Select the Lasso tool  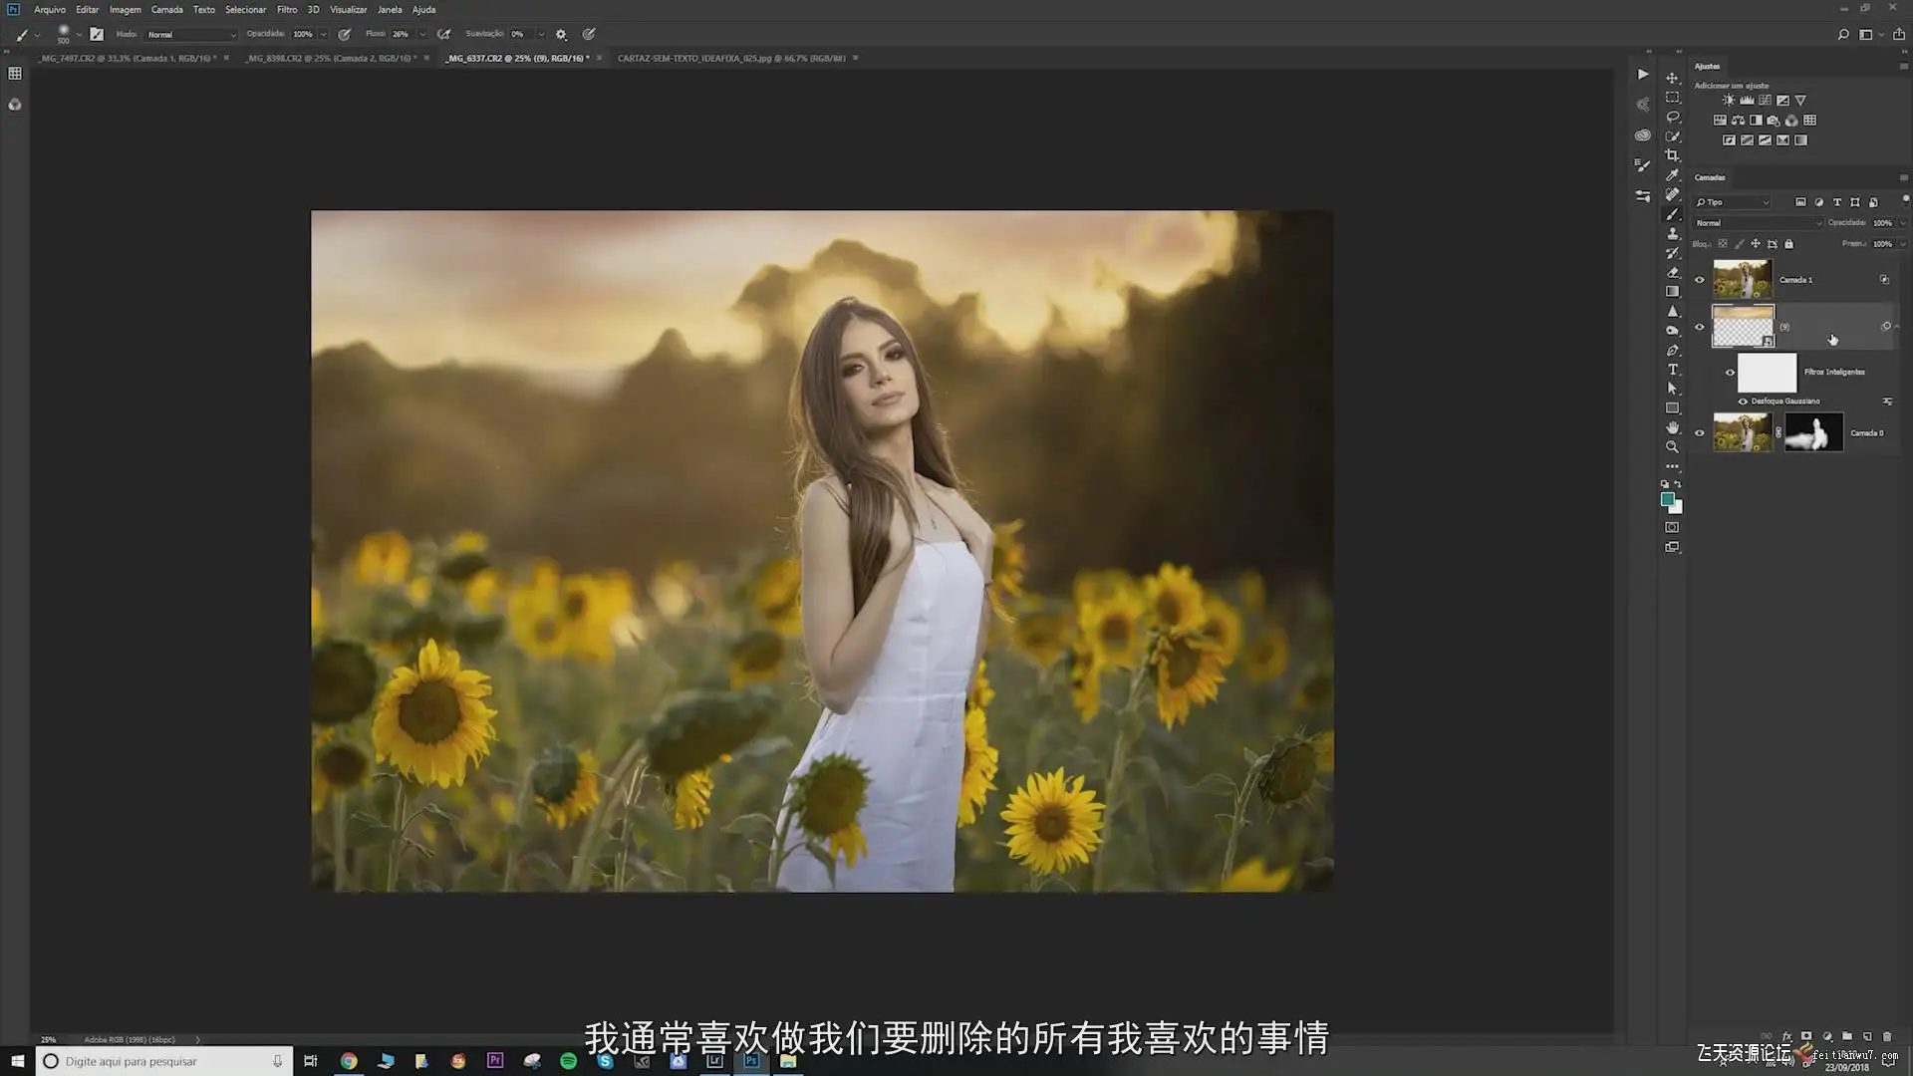(x=1673, y=118)
